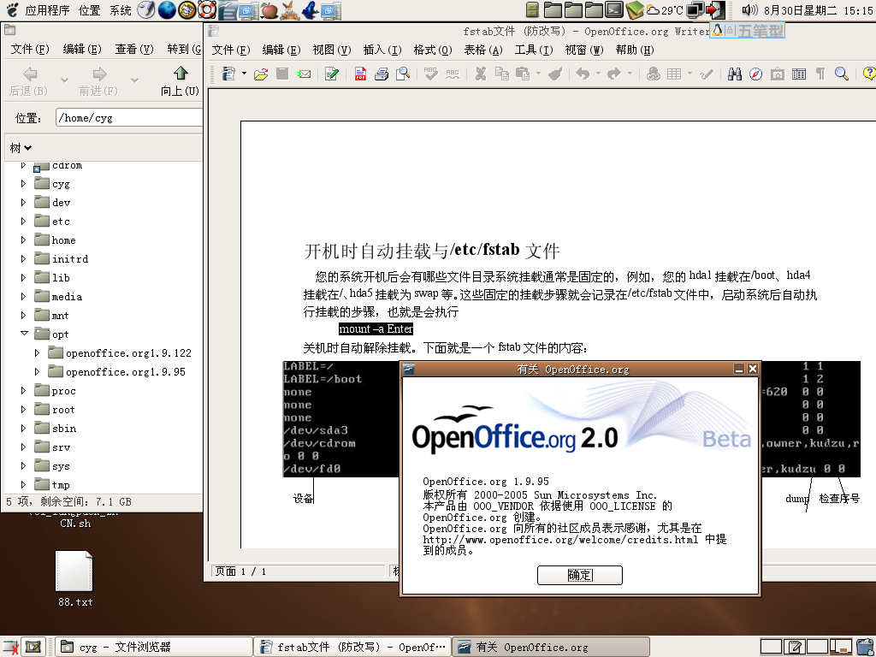Open the 视图 menu in Writer
This screenshot has height=657, width=876.
[x=331, y=50]
